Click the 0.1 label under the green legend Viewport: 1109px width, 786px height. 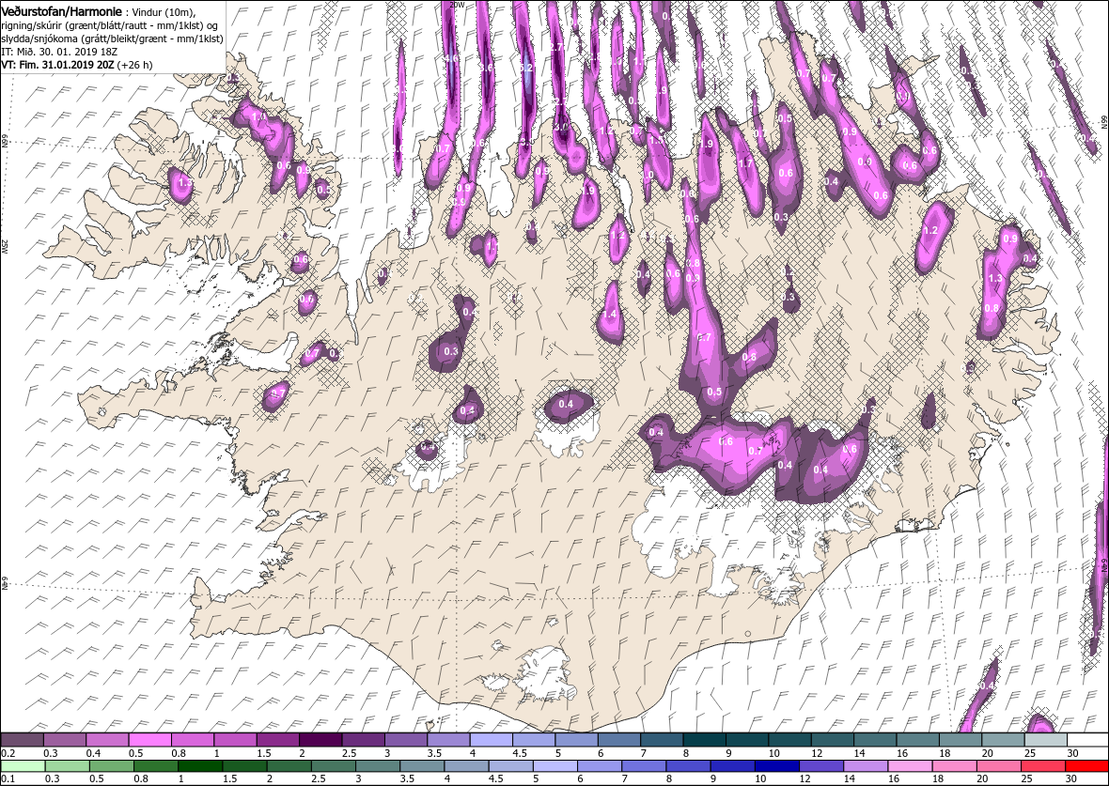pos(8,778)
